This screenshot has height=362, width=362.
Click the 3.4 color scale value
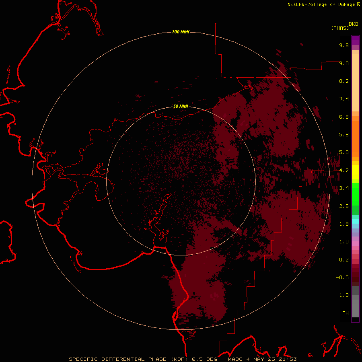(344, 188)
